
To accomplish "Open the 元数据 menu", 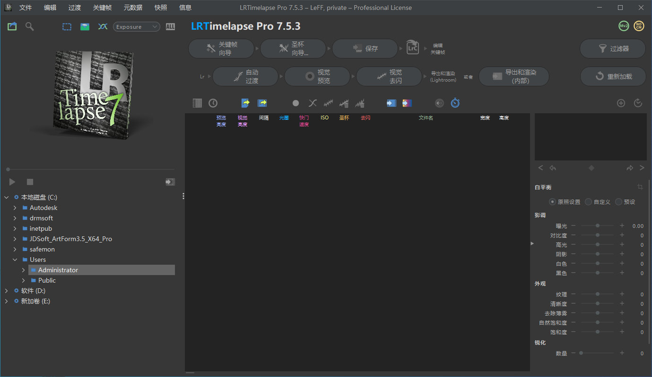I will coord(133,8).
